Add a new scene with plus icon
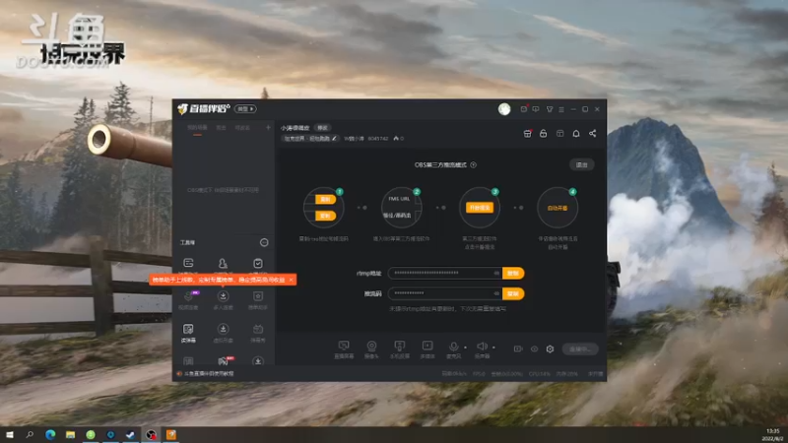The image size is (788, 443). 268,128
